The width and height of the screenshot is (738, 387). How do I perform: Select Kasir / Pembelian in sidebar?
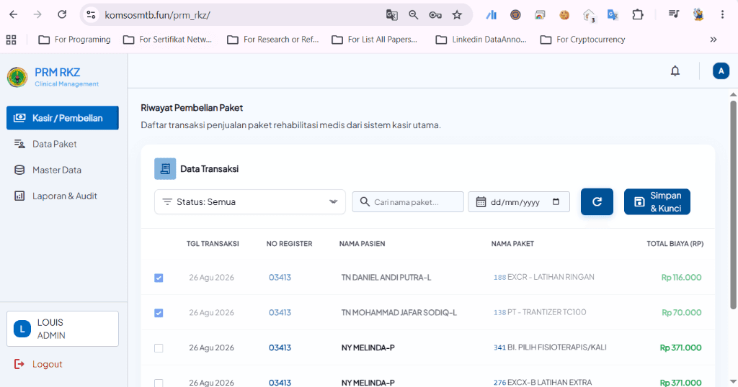[x=63, y=118]
